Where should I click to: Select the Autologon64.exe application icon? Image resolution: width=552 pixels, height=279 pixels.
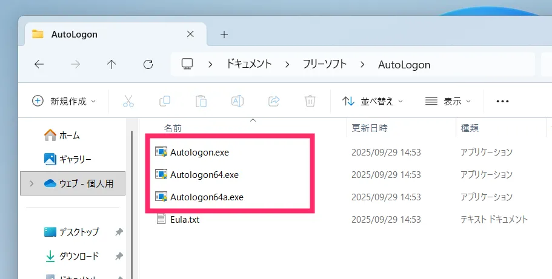[161, 174]
